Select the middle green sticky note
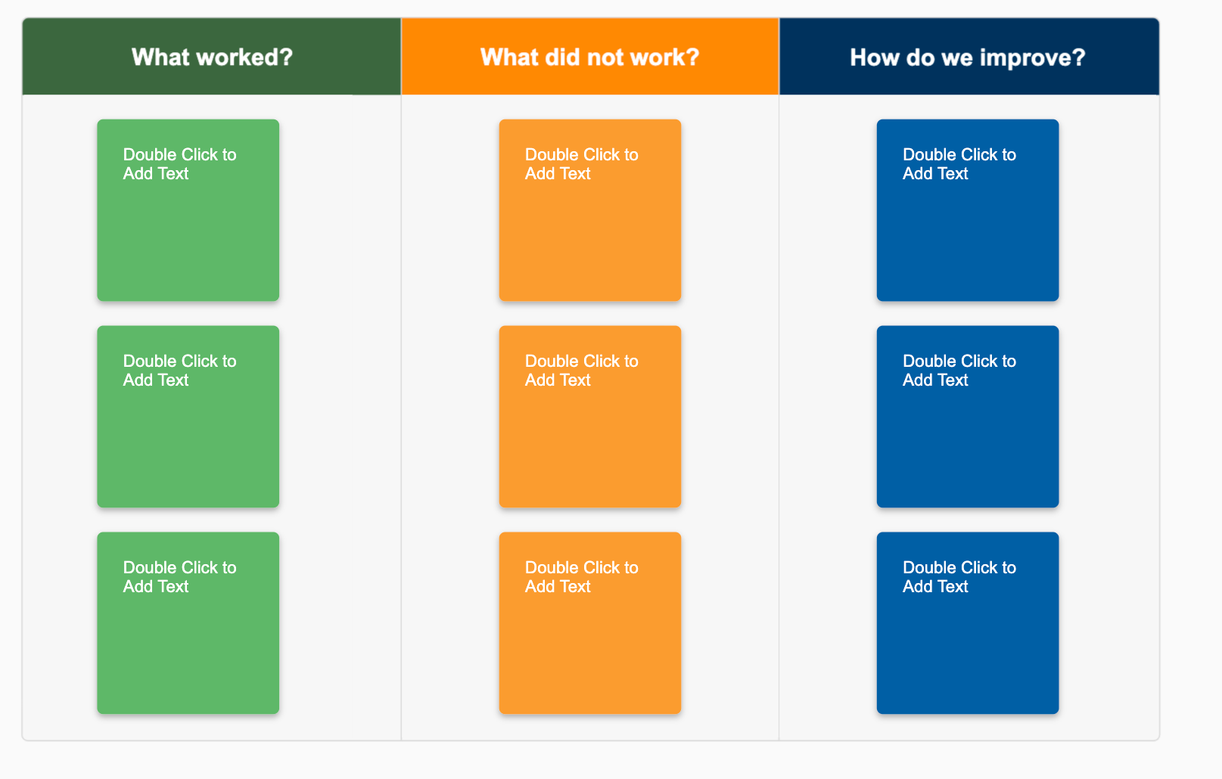This screenshot has width=1222, height=779. point(188,417)
